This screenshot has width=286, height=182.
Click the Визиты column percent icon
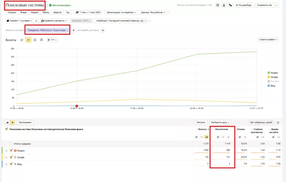pyautogui.click(x=201, y=137)
